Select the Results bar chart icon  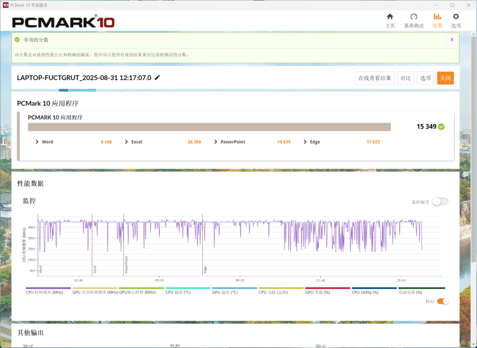(x=437, y=17)
